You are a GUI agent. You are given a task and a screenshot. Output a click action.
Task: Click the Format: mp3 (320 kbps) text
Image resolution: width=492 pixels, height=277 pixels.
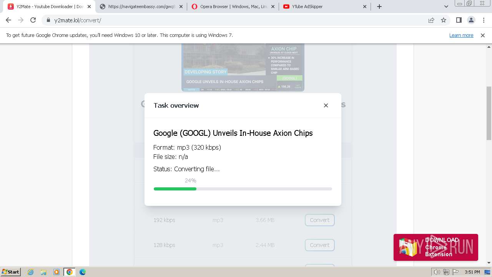click(x=187, y=147)
